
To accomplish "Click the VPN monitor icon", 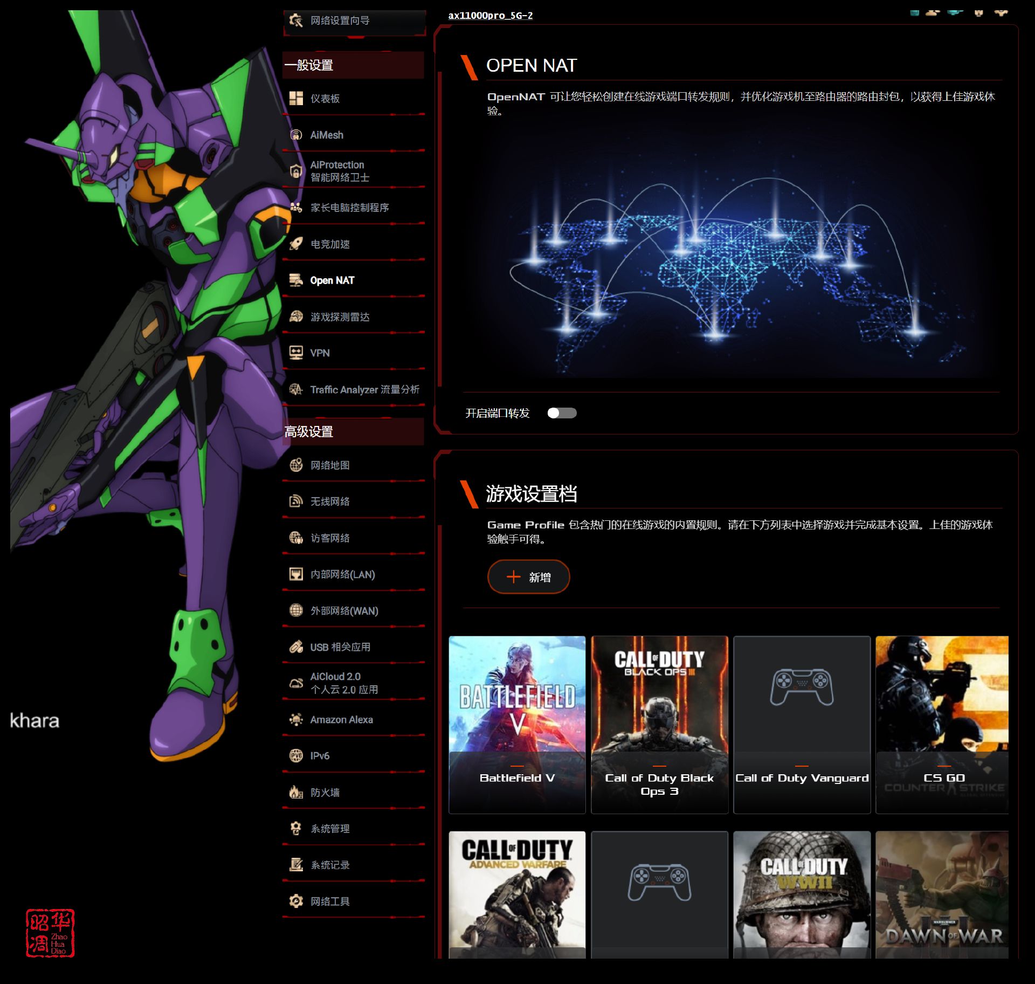I will 296,353.
